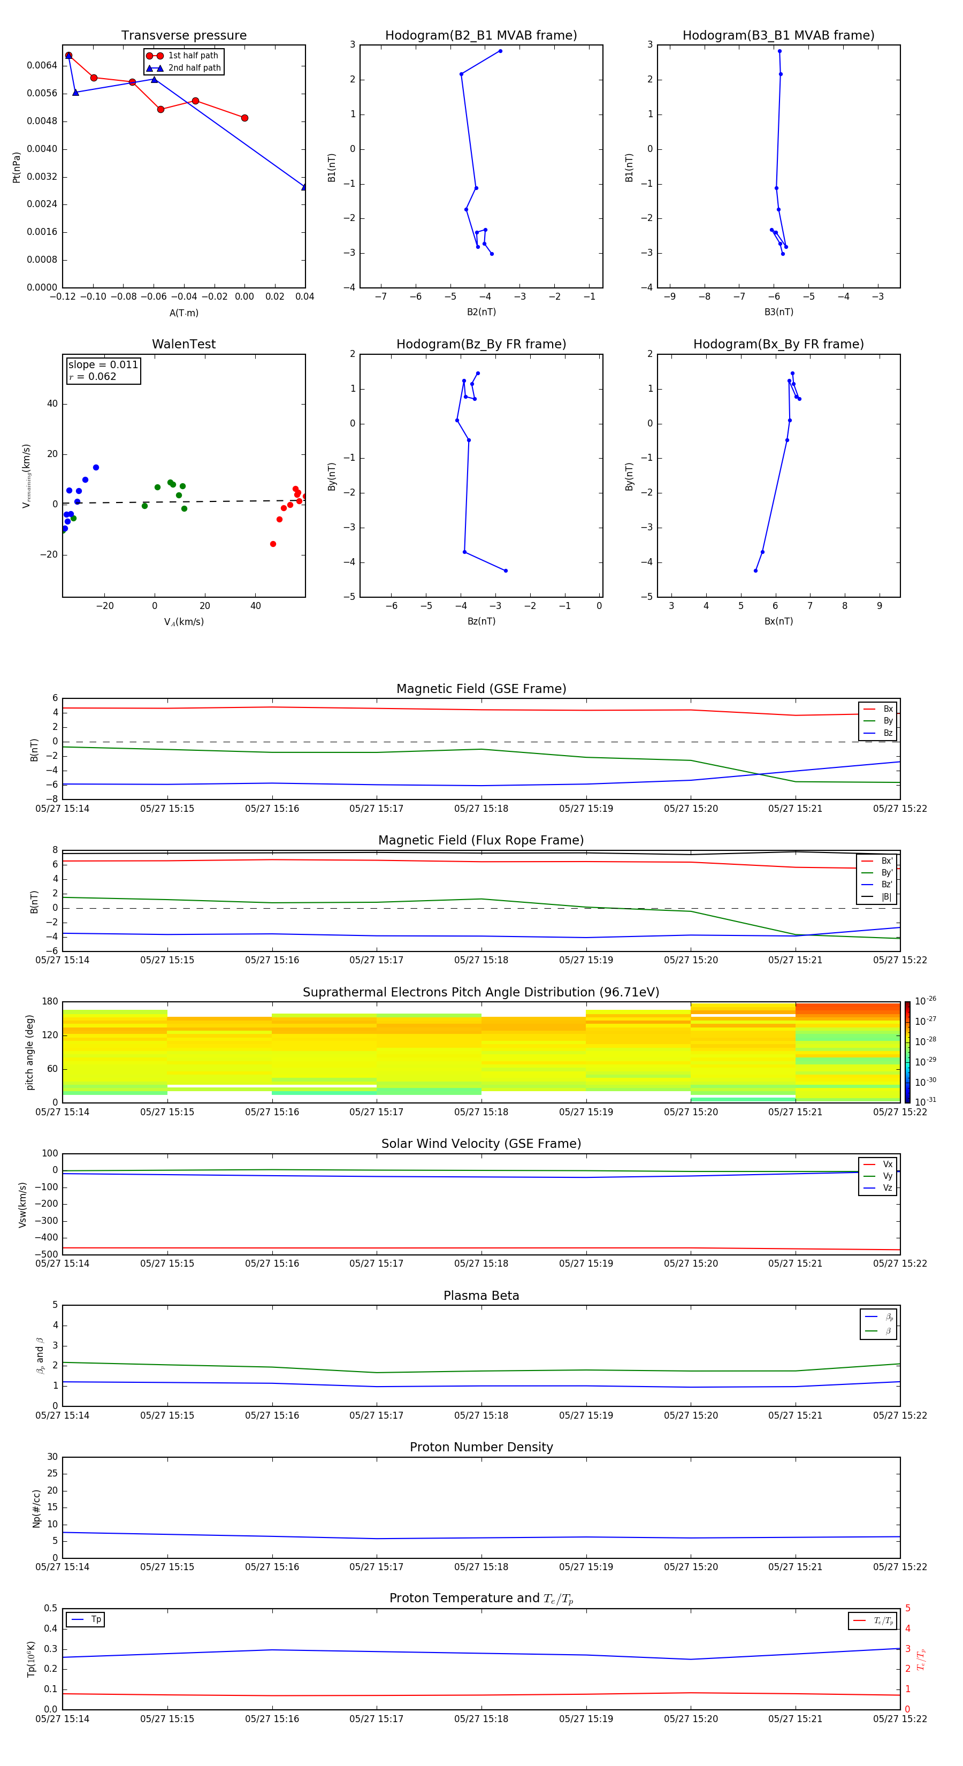Click the pitch angle color bar
Screen dimensions: 963x1766
(907, 1052)
